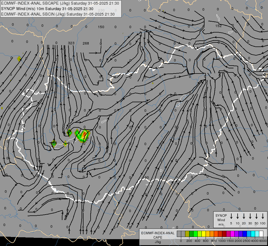
Task: Click the station value 150 on the map
Action: 101,27
